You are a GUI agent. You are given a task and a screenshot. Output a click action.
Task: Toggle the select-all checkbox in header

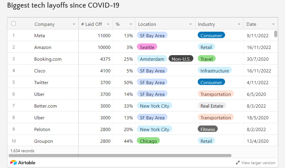(x=14, y=23)
